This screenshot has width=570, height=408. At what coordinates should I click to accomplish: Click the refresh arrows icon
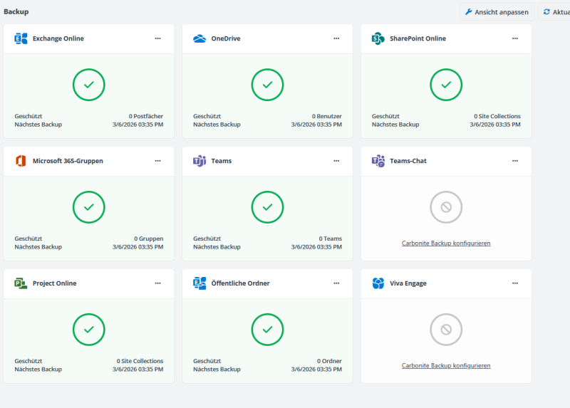pos(546,12)
